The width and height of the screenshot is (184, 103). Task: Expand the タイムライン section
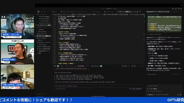(x=40, y=96)
